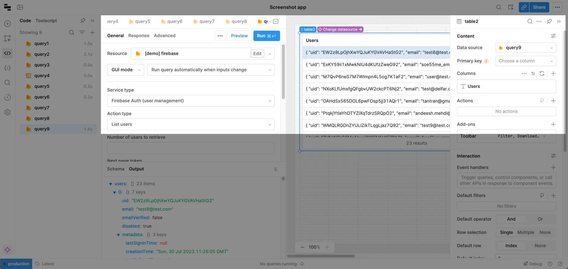Image resolution: width=568 pixels, height=269 pixels.
Task: Open the Advanced tab
Action: [165, 36]
